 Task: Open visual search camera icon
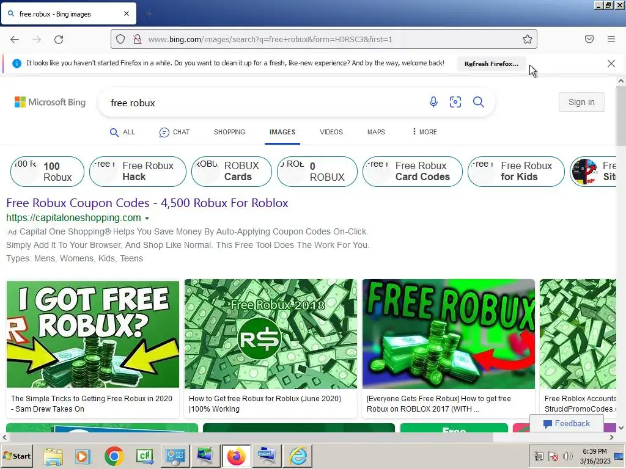pyautogui.click(x=455, y=102)
